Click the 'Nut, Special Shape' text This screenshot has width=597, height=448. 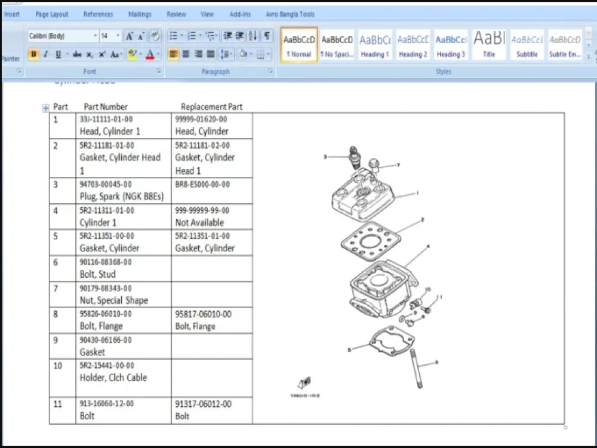click(114, 300)
